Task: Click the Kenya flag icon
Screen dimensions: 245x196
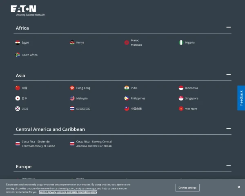Action: [72, 42]
